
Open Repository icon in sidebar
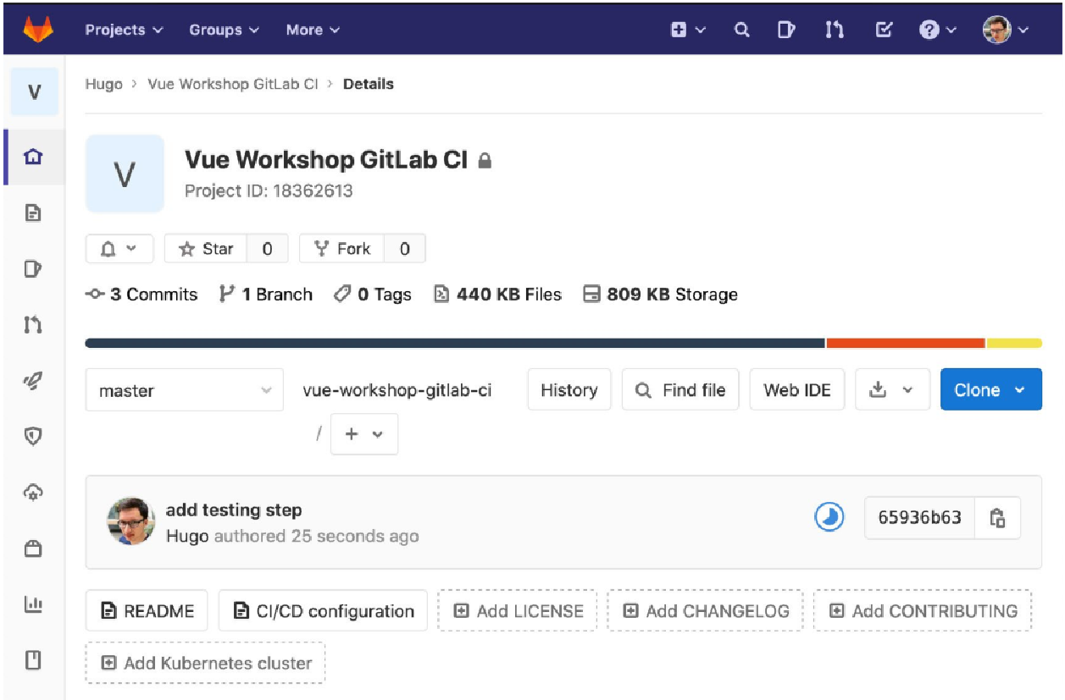coord(33,212)
